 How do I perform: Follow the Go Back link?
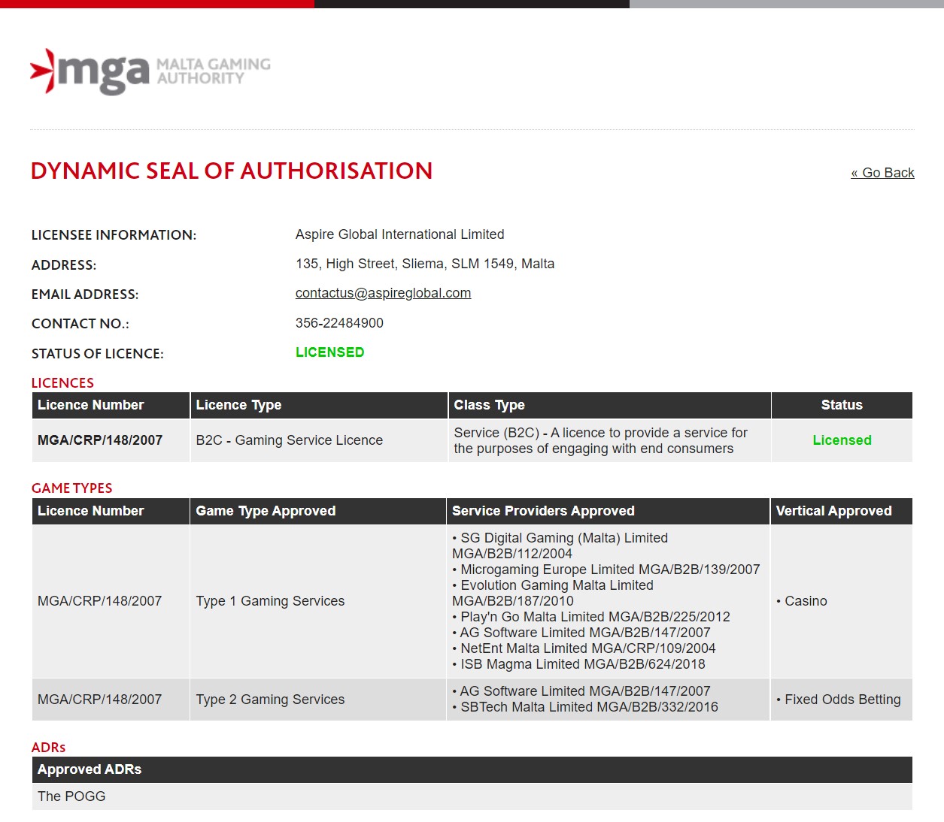[882, 173]
